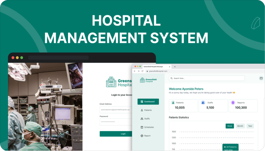Click the search bar in dashboard
Viewport: 265px width, 151px height.
coord(207,78)
